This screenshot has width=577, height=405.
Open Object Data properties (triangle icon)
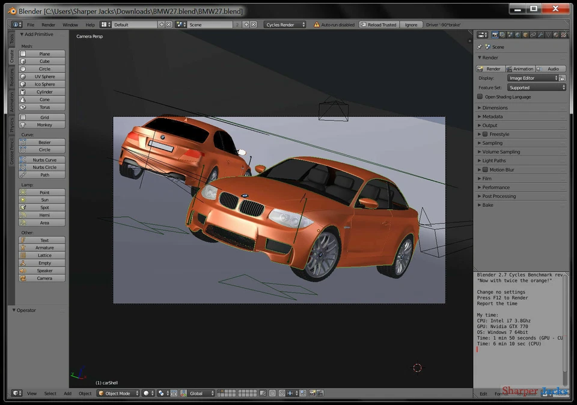click(x=548, y=35)
